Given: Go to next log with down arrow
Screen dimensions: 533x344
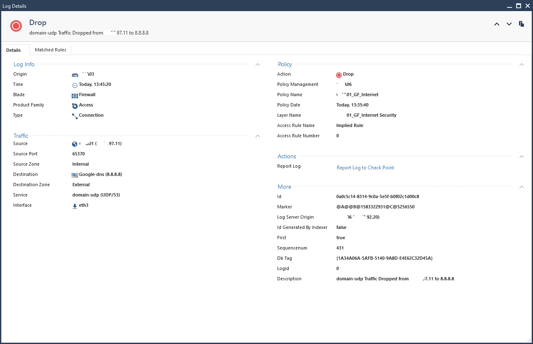Looking at the screenshot, I should pos(509,24).
